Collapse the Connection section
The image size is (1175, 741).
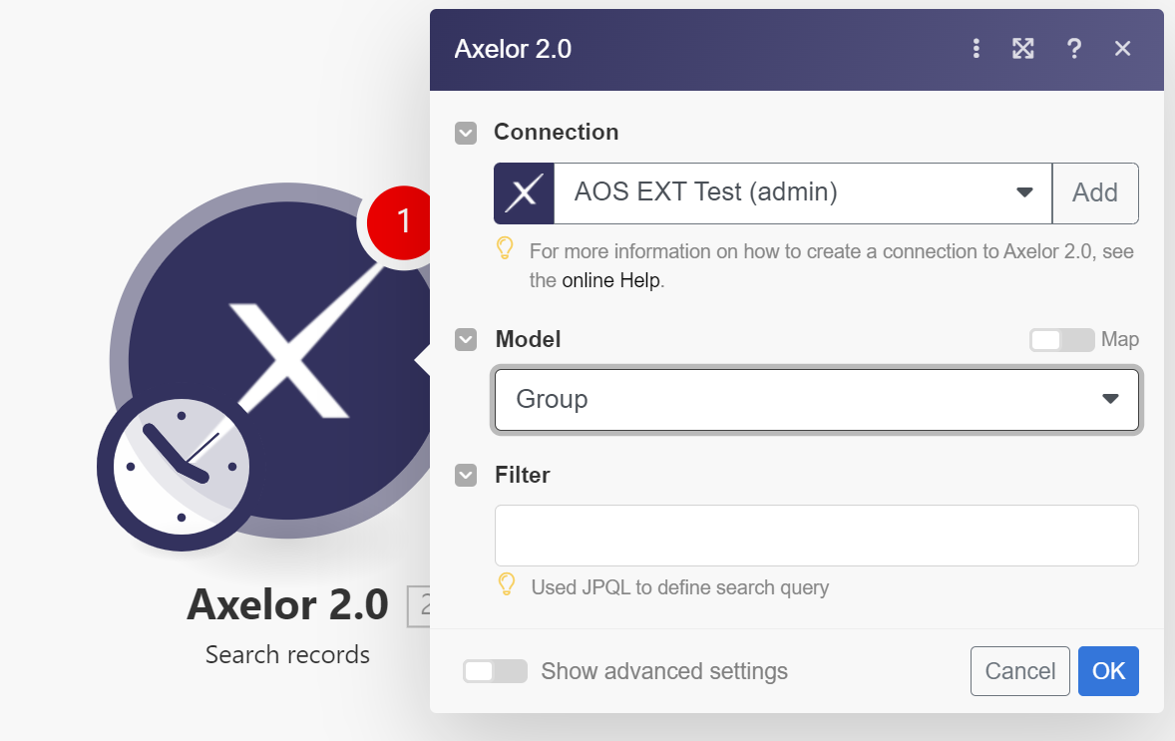pyautogui.click(x=466, y=133)
